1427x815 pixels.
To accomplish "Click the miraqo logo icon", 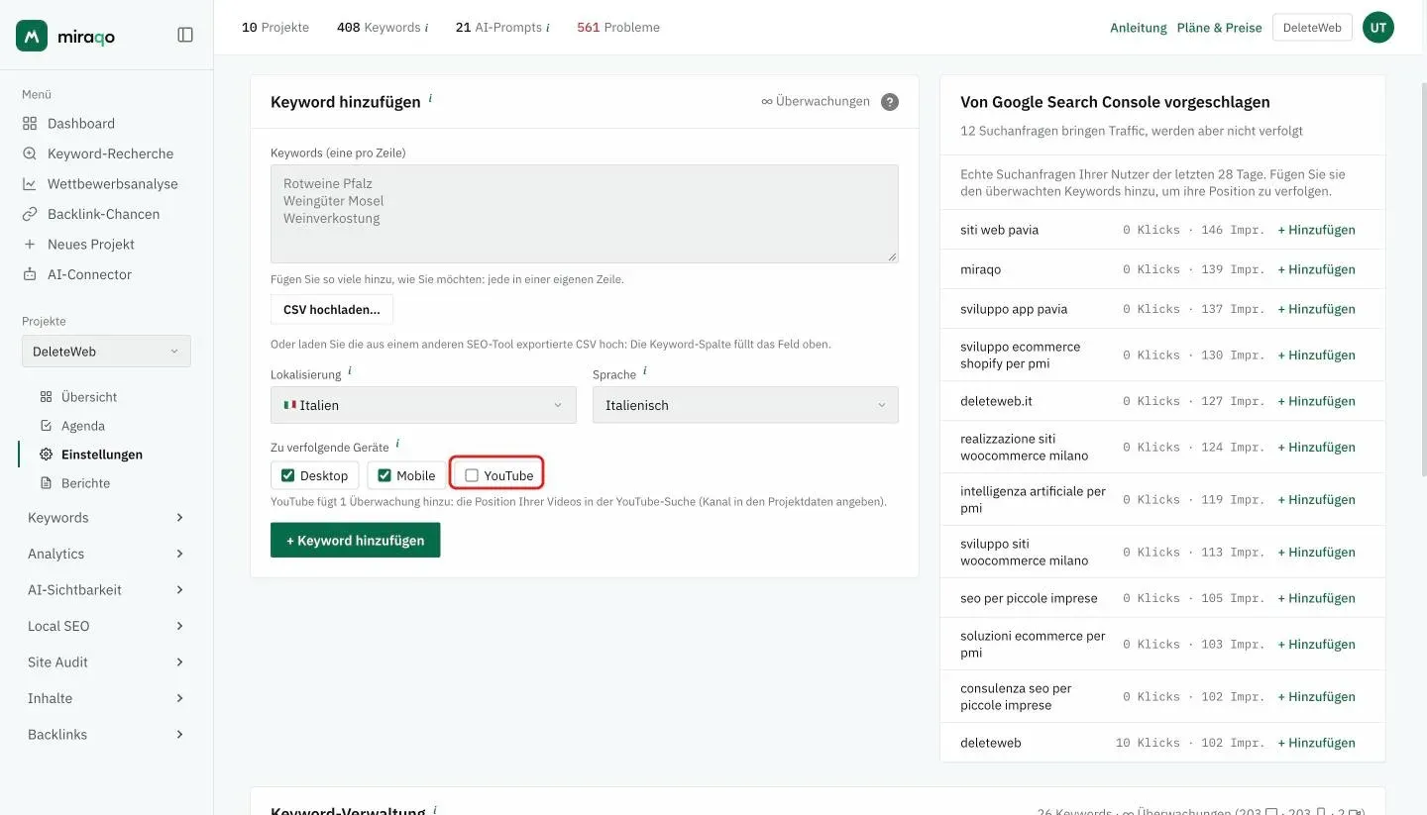I will 32,36.
